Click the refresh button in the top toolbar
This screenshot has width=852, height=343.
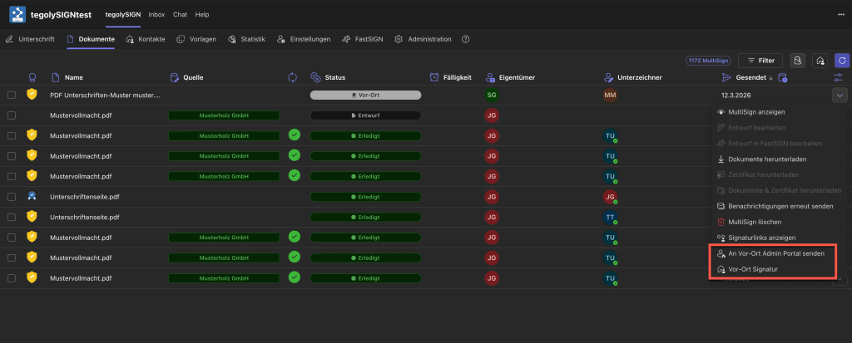point(842,61)
